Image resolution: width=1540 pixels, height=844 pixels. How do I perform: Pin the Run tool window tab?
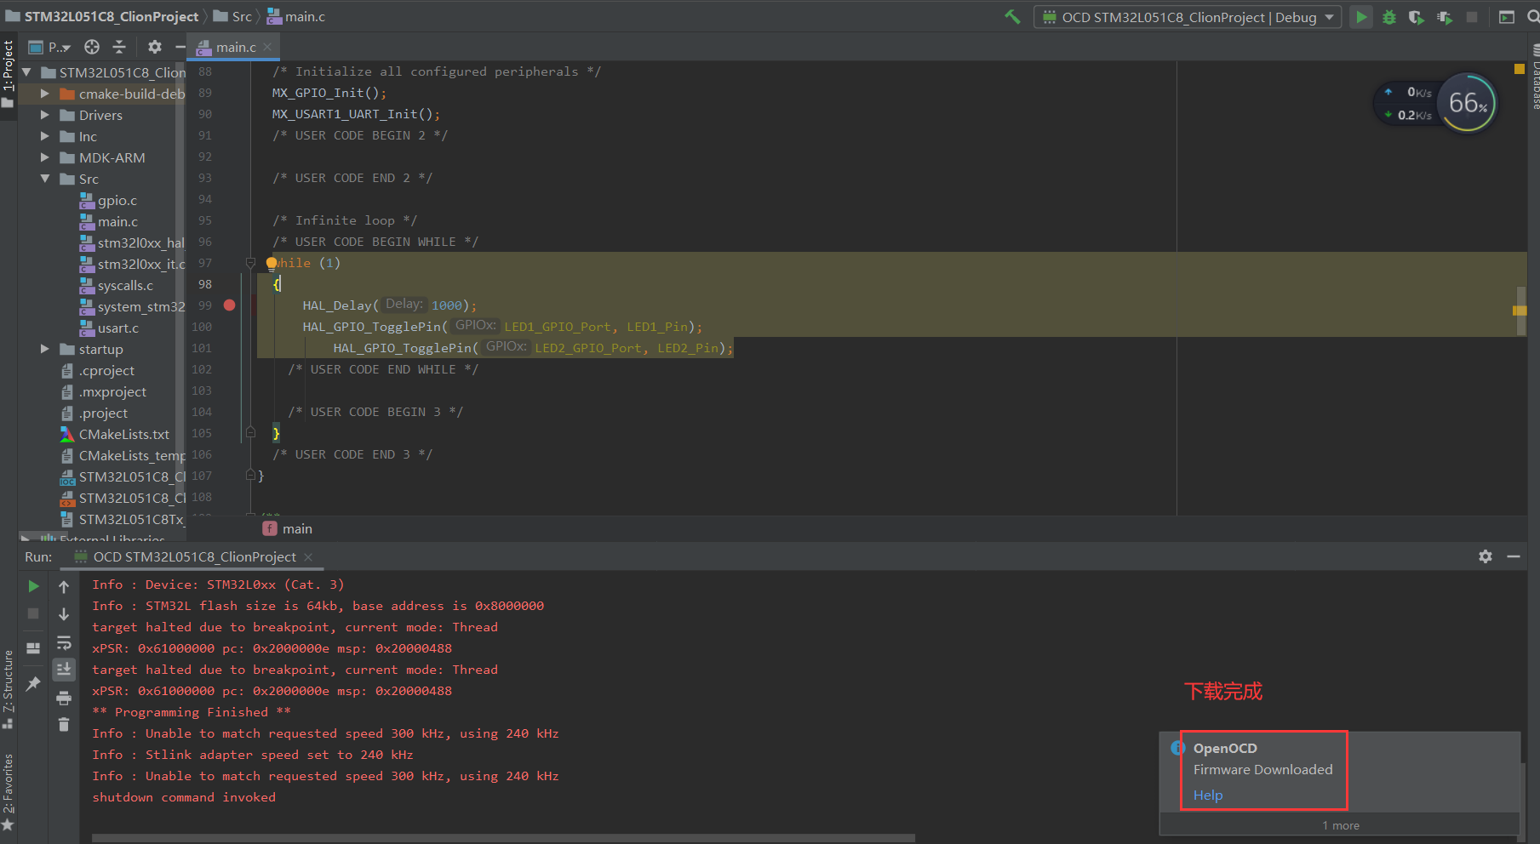click(x=33, y=682)
